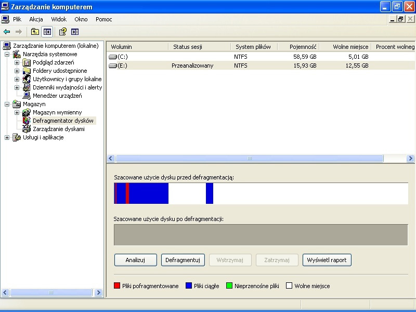Click the 12,55 GB free space value
416x312 pixels.
(x=357, y=66)
